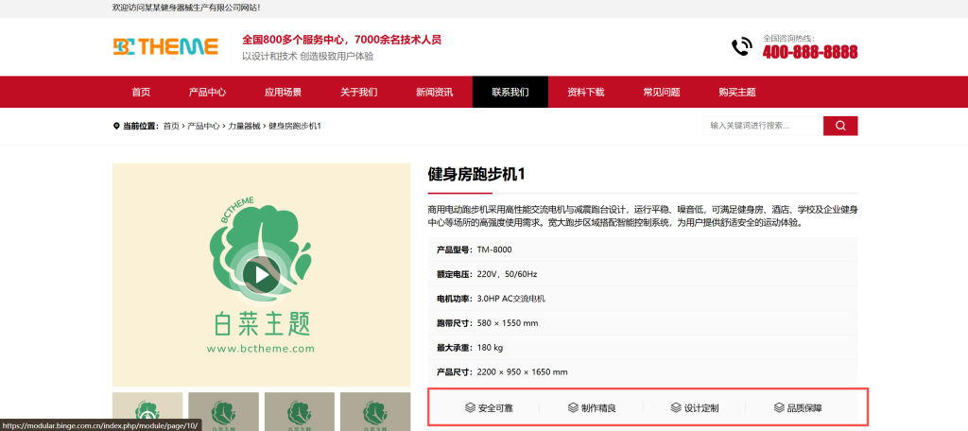968x431 pixels.
Task: Select 新闻资讯 in the navigation bar
Action: click(435, 92)
